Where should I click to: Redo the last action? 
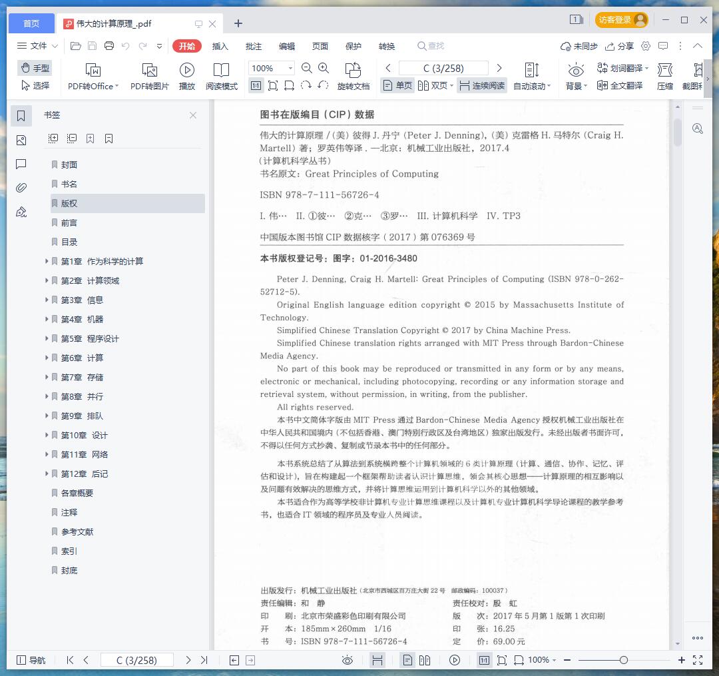pyautogui.click(x=142, y=46)
